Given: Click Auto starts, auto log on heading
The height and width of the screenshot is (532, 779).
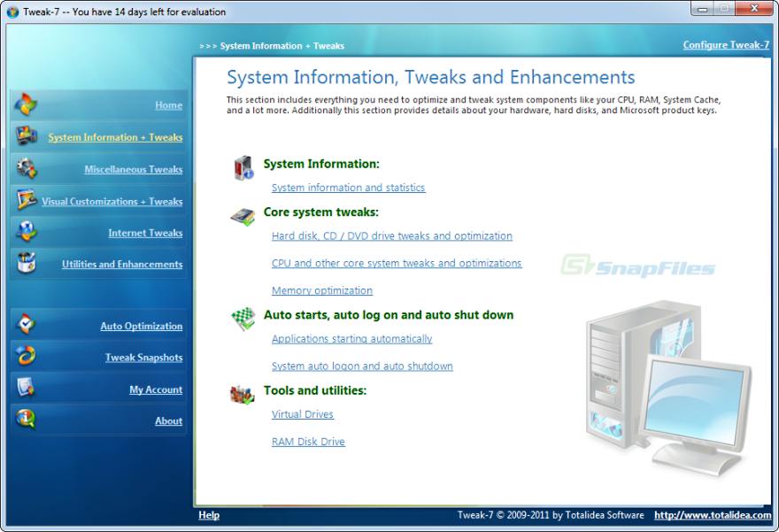Looking at the screenshot, I should 389,315.
